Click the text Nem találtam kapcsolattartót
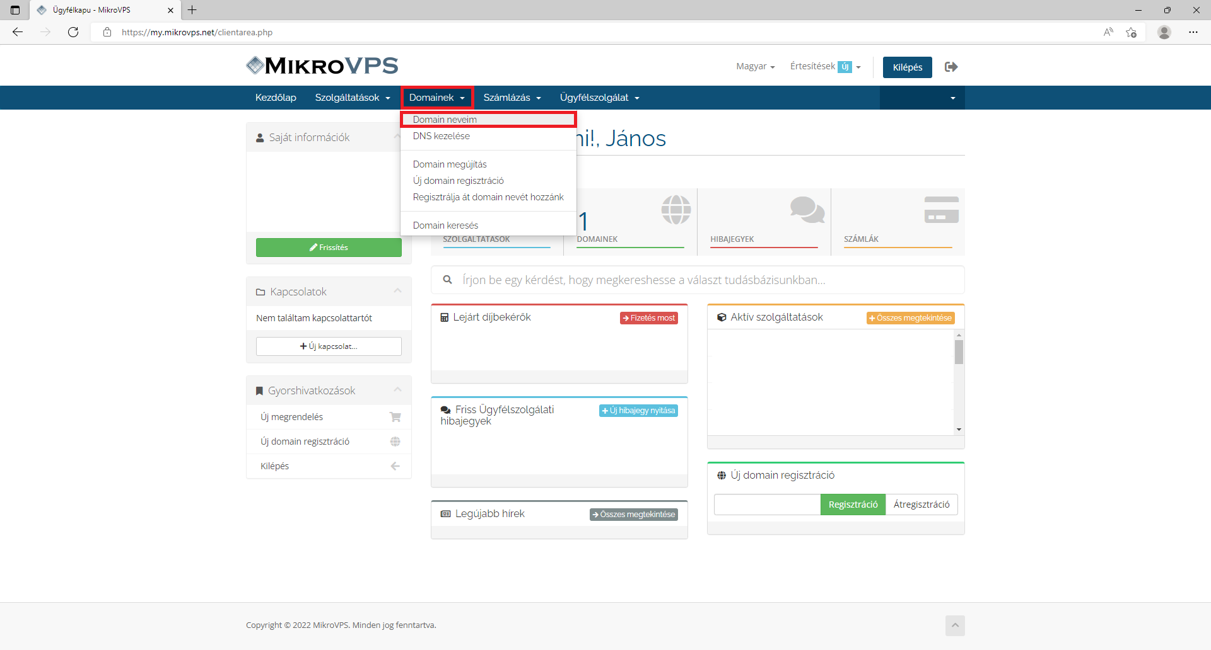The height and width of the screenshot is (650, 1211). coord(314,318)
